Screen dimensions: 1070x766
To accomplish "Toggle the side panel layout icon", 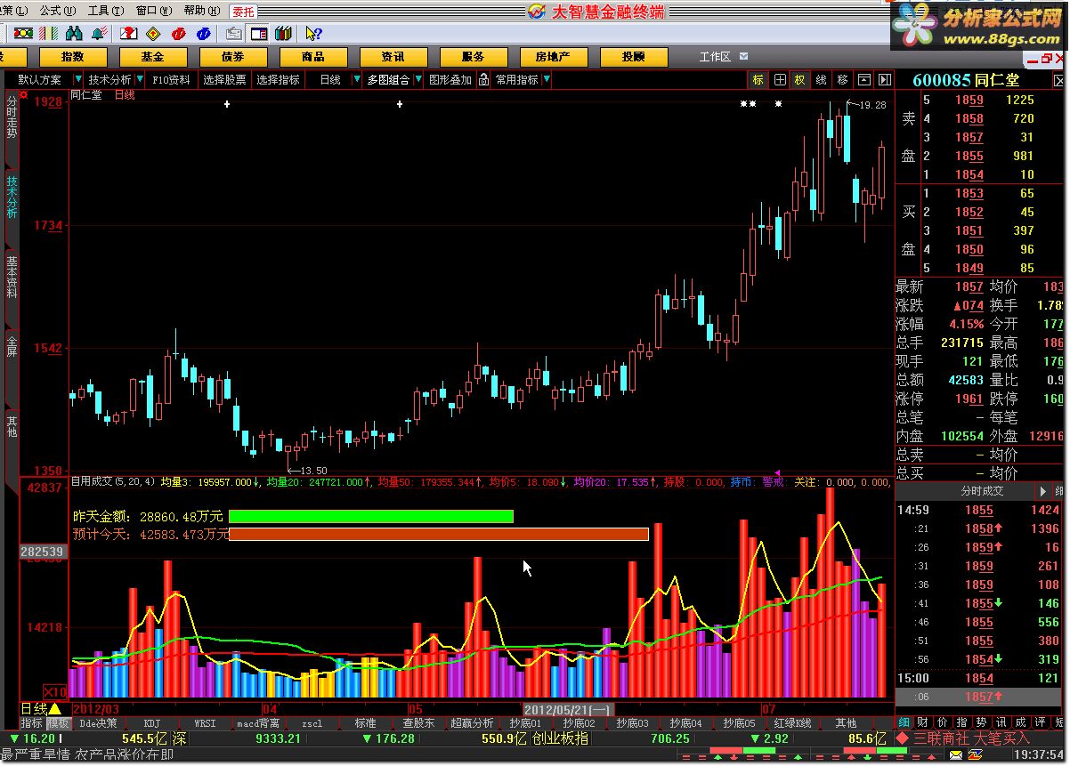I will tap(259, 34).
